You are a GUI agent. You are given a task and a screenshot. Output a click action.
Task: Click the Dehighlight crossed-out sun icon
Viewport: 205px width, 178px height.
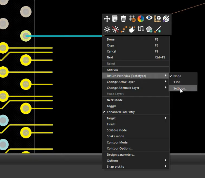(x=115, y=29)
